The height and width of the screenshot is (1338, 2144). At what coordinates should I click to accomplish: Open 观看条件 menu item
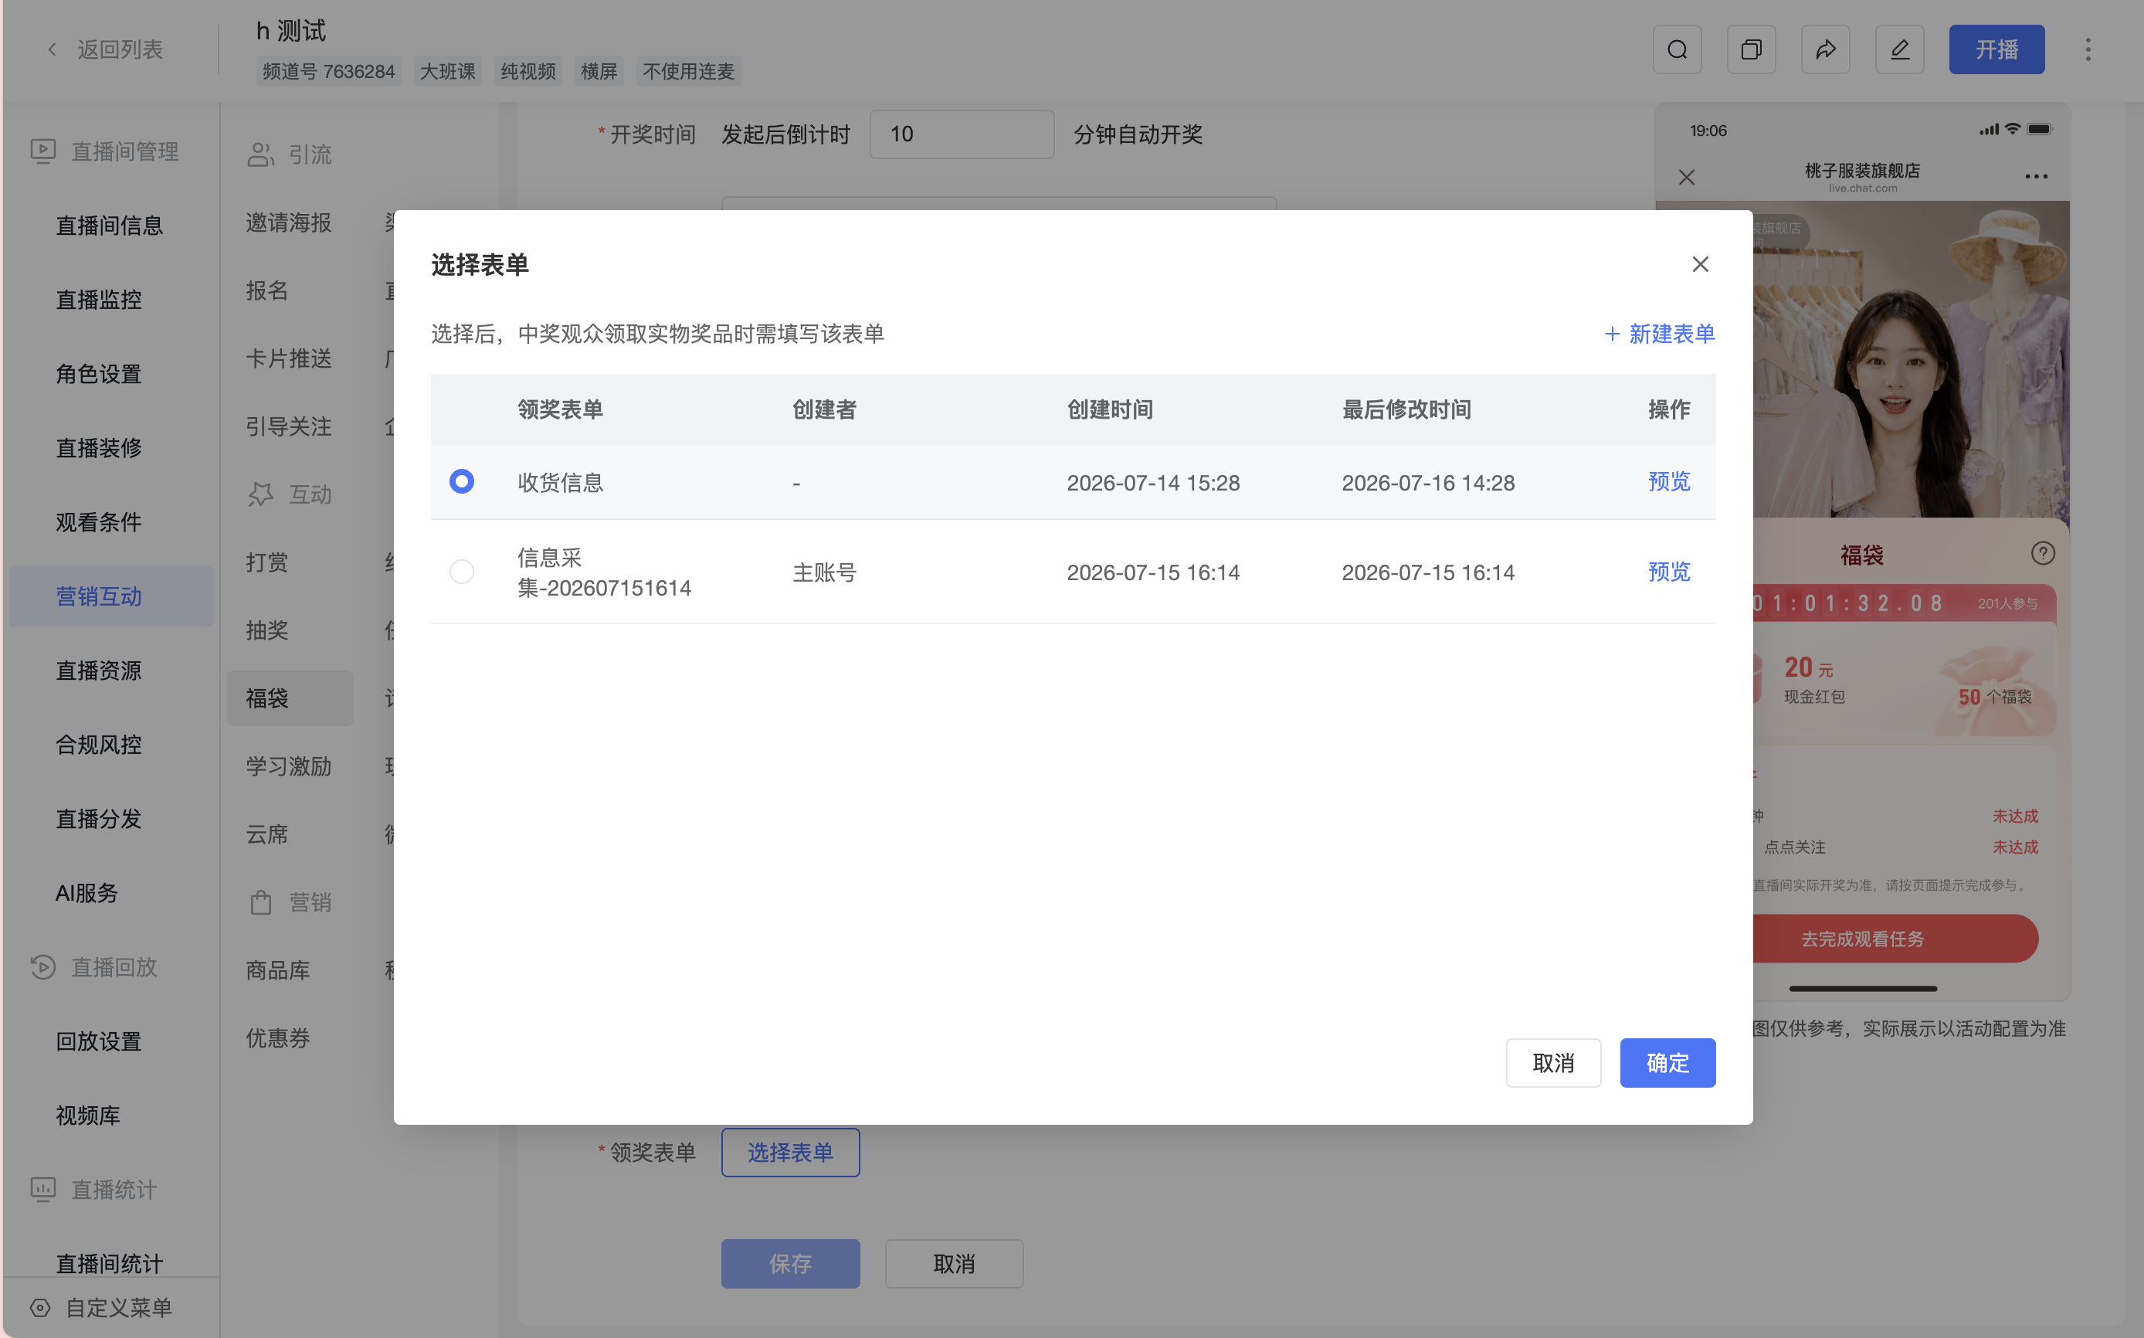point(99,523)
